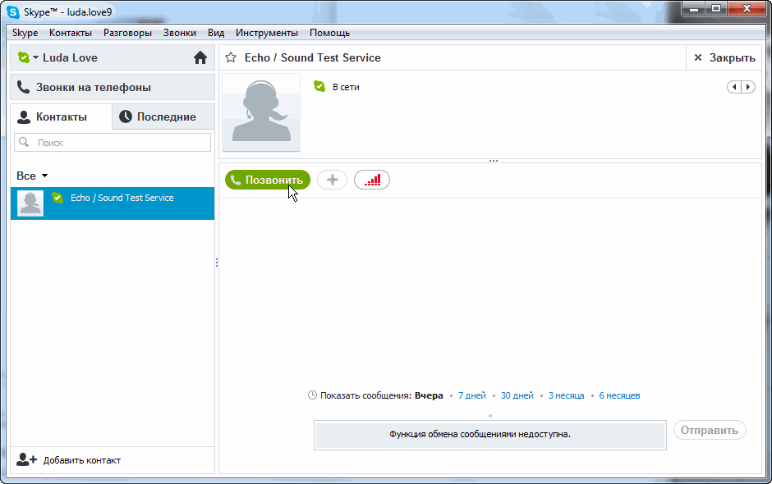Expand the Все contact filter dropdown
The image size is (772, 484).
point(32,176)
